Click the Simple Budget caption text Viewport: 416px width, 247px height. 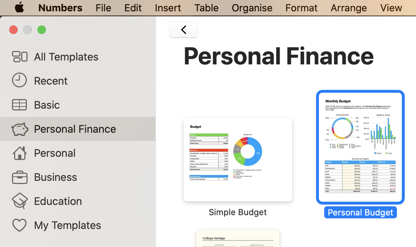click(x=238, y=212)
